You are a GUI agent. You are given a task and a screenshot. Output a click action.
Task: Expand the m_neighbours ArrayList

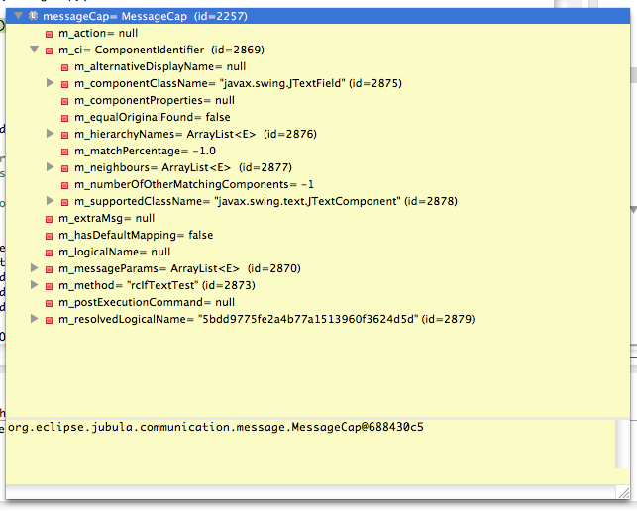click(50, 167)
